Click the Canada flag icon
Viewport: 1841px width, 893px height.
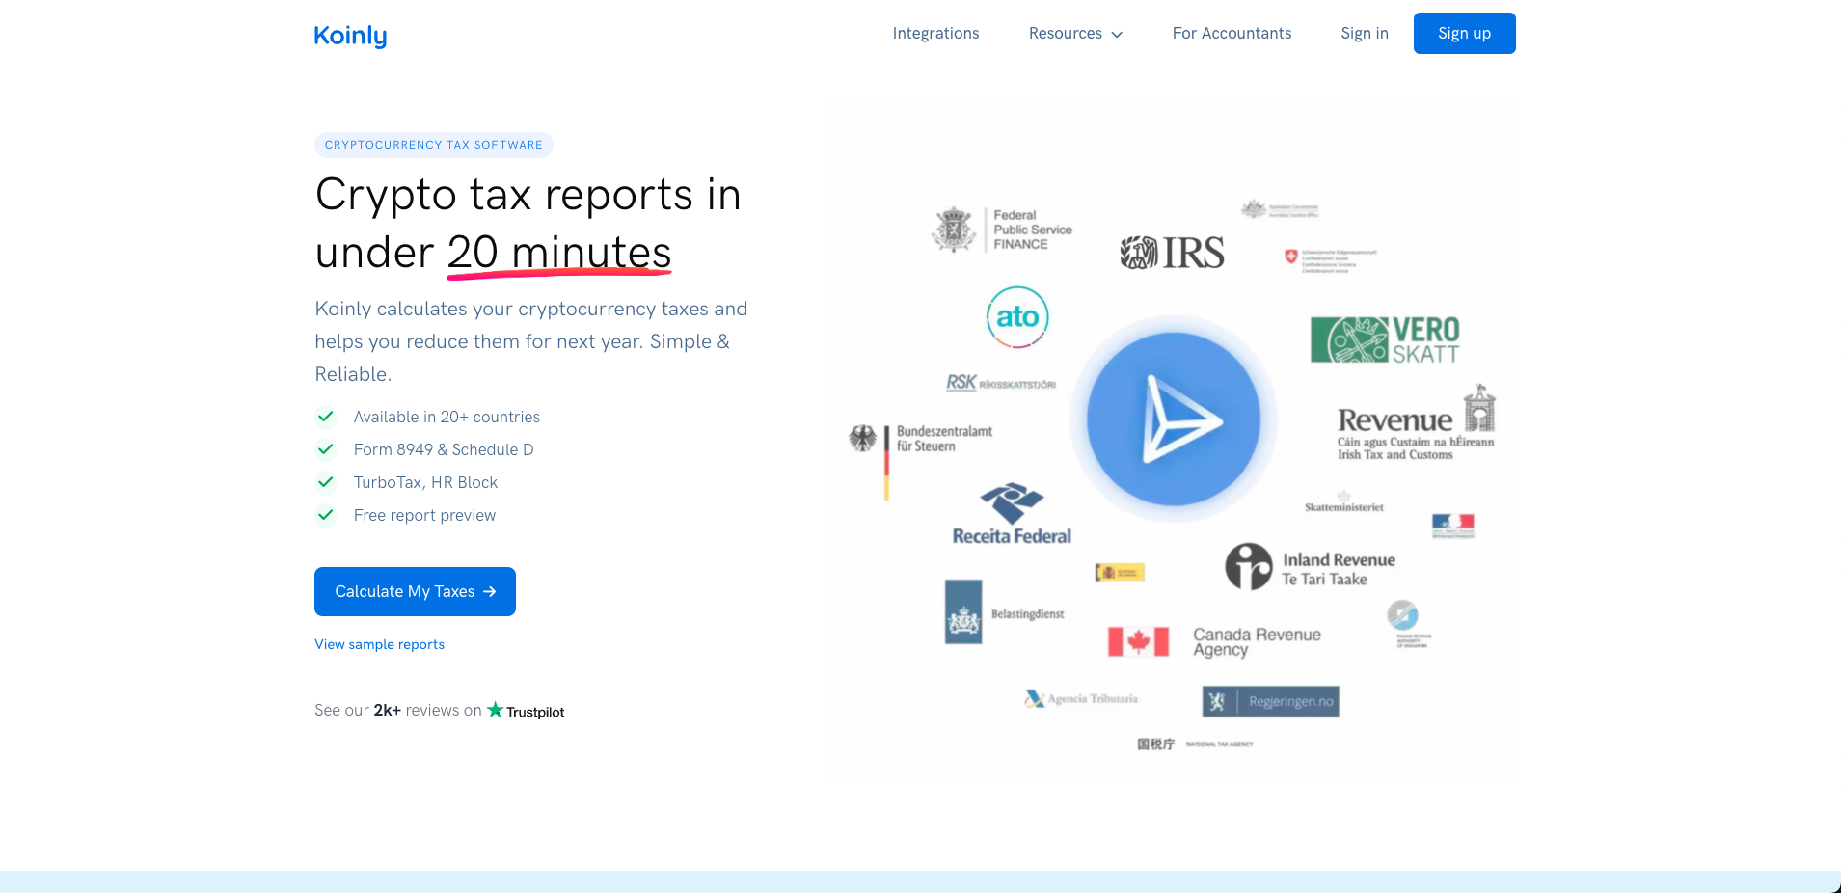click(x=1138, y=641)
